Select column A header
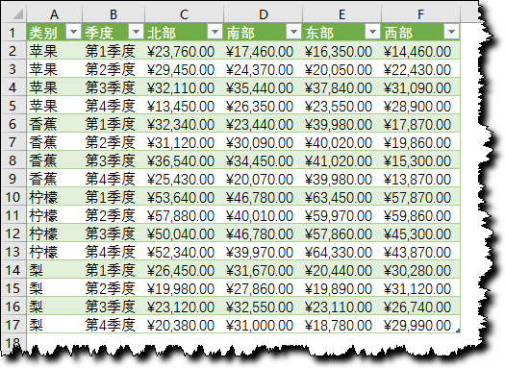This screenshot has height=368, width=505. (x=54, y=13)
